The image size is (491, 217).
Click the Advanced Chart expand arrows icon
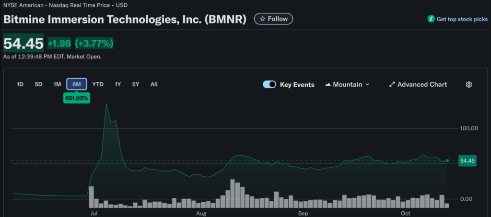tap(392, 84)
